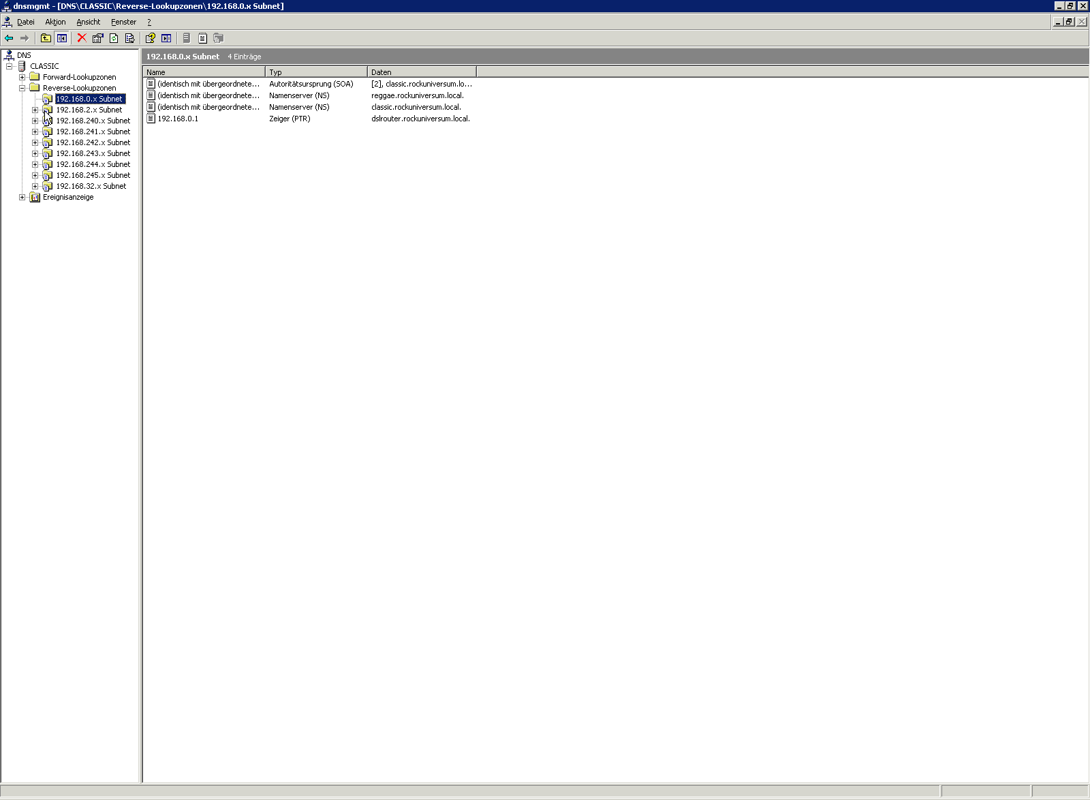Click Zeiger (PTR) type cell
The height and width of the screenshot is (800, 1090).
(290, 119)
